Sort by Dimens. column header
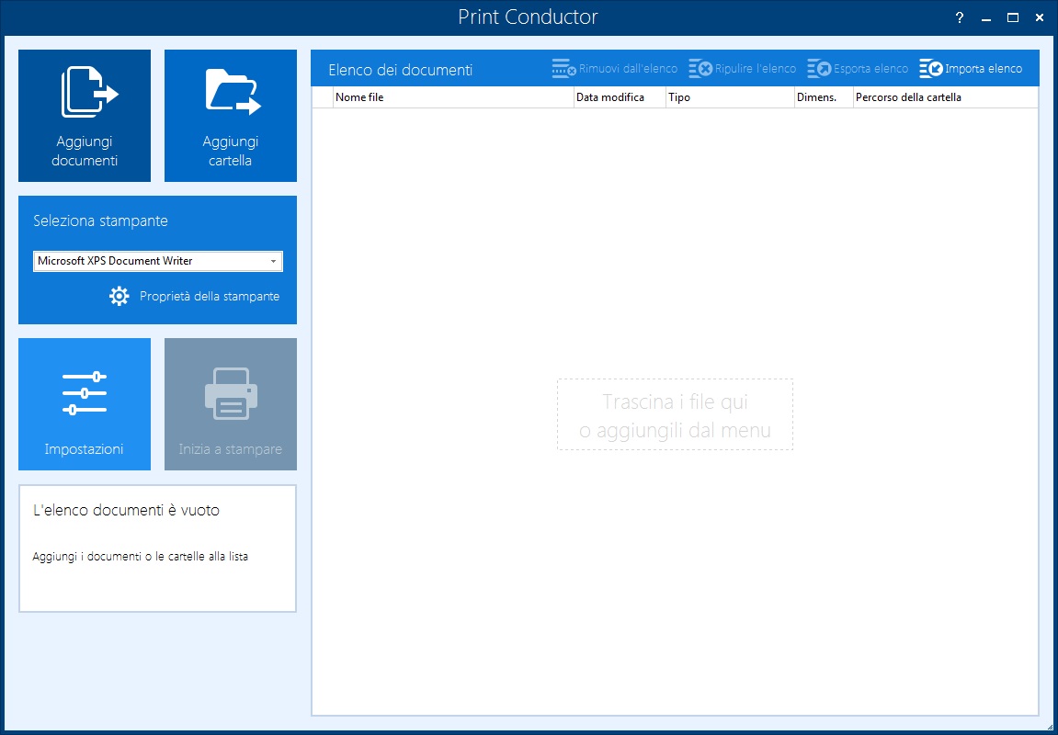Viewport: 1058px width, 735px height. [824, 97]
